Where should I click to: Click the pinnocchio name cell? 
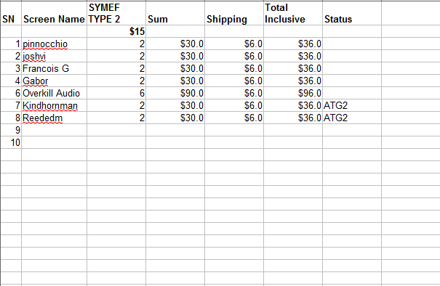point(54,44)
